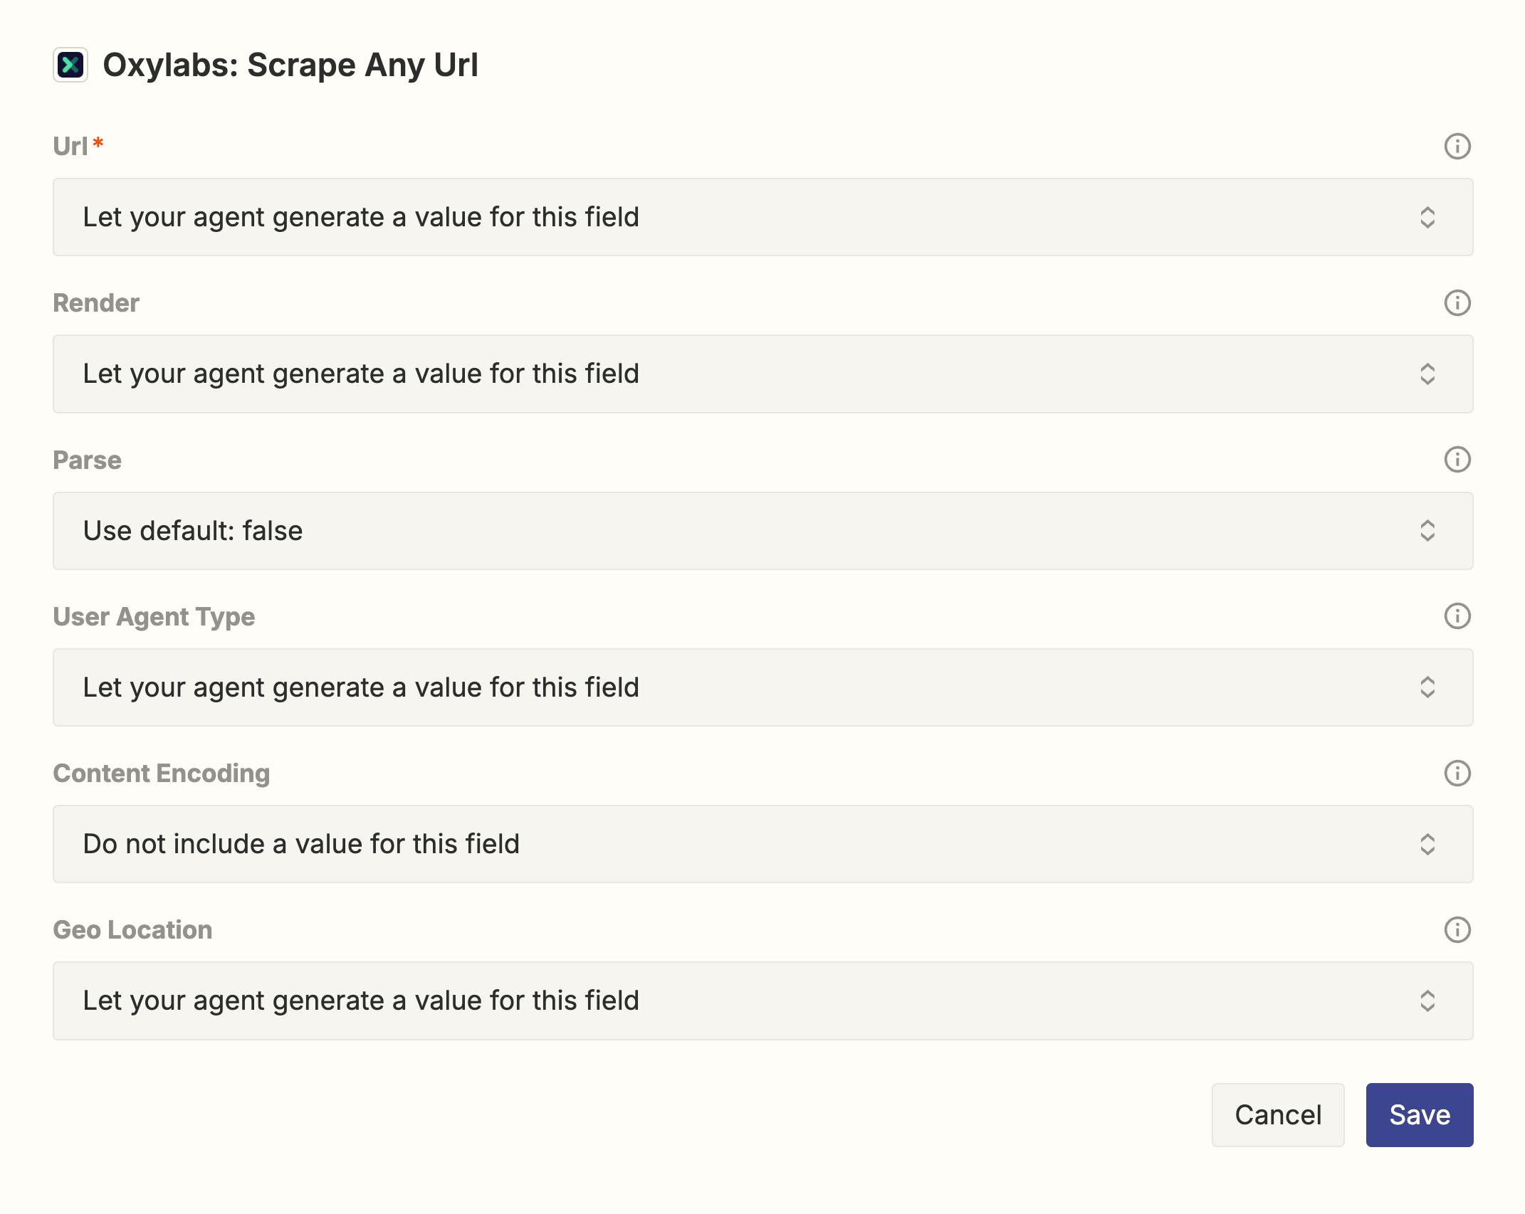Image resolution: width=1525 pixels, height=1214 pixels.
Task: Click the info icon beside Parse
Action: click(1457, 460)
